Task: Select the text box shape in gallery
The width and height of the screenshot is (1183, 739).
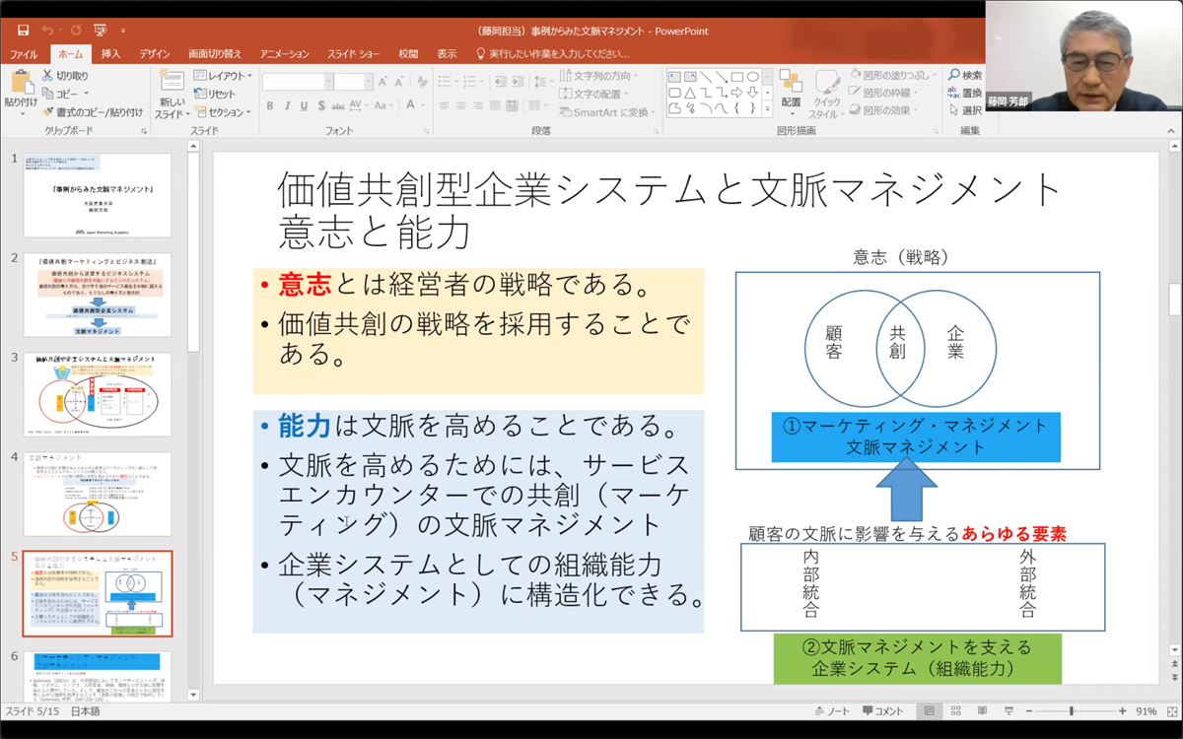Action: [674, 77]
